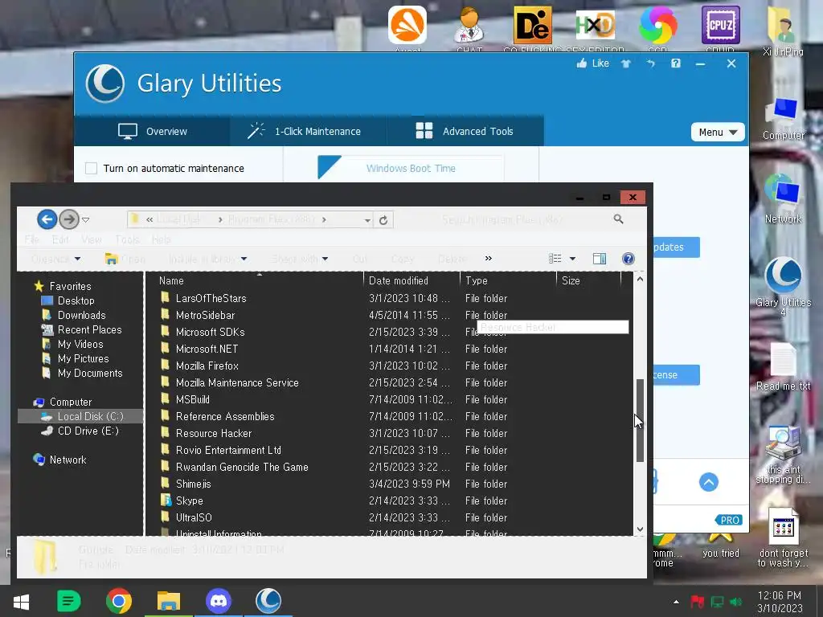823x617 pixels.
Task: Click the scroll up arrow in file list
Action: tap(640, 279)
